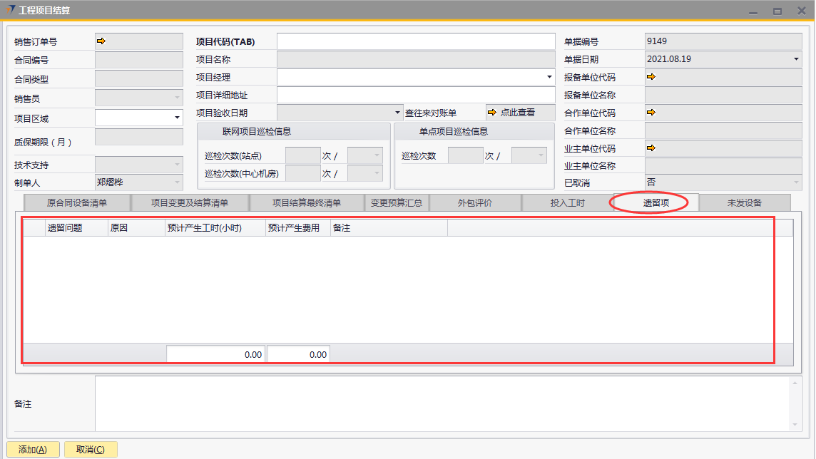Viewport: 816px width, 459px height.
Task: Open the 项目经理 dropdown list
Action: 549,77
